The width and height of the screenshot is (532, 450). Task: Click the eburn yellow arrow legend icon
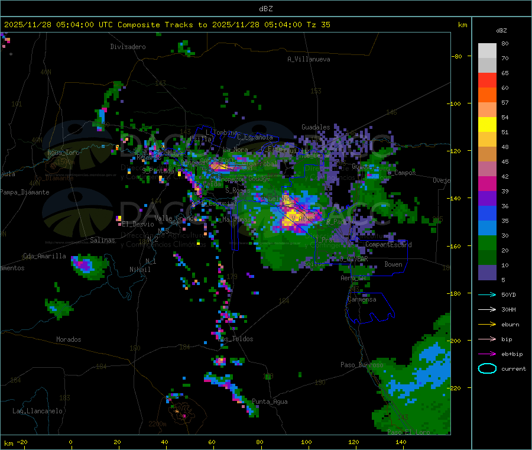click(487, 325)
